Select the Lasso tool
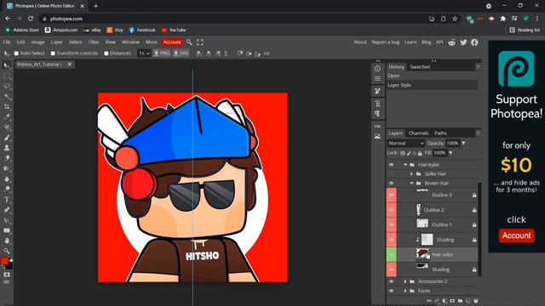This screenshot has height=306, width=545. [x=7, y=86]
